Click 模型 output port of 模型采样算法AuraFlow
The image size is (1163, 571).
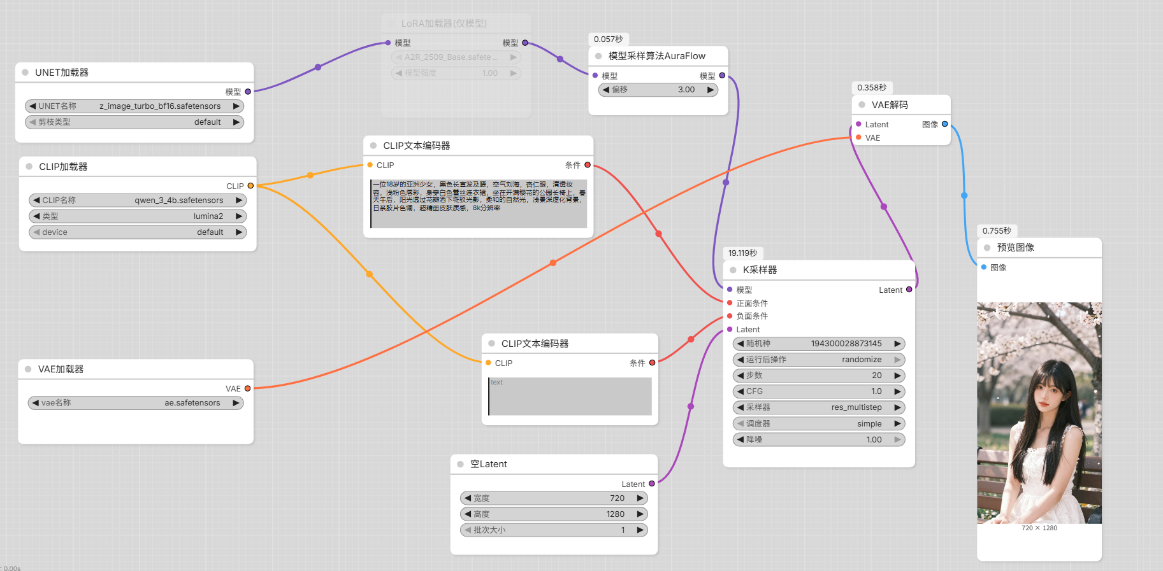722,75
